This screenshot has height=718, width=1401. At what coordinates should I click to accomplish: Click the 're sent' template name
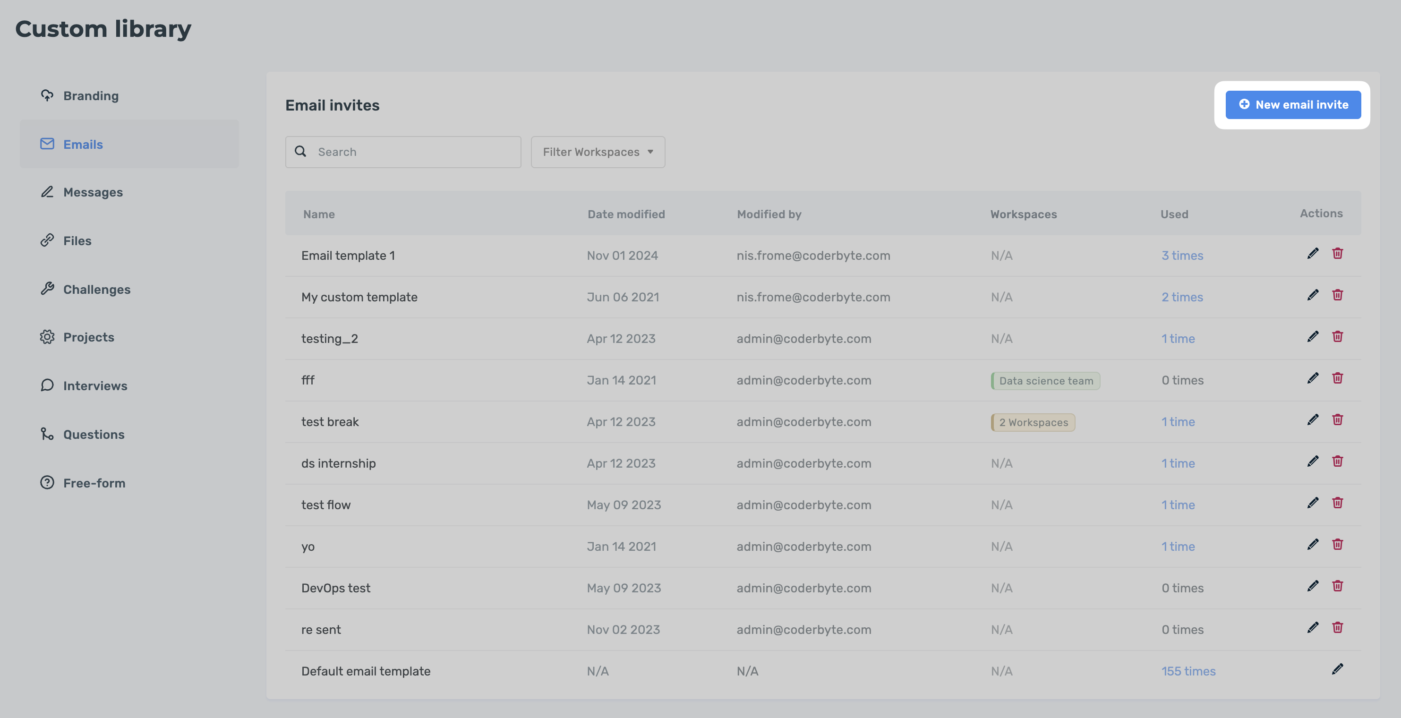click(x=321, y=629)
